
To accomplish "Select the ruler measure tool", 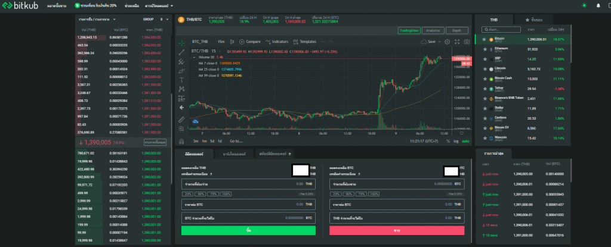I will tap(181, 120).
